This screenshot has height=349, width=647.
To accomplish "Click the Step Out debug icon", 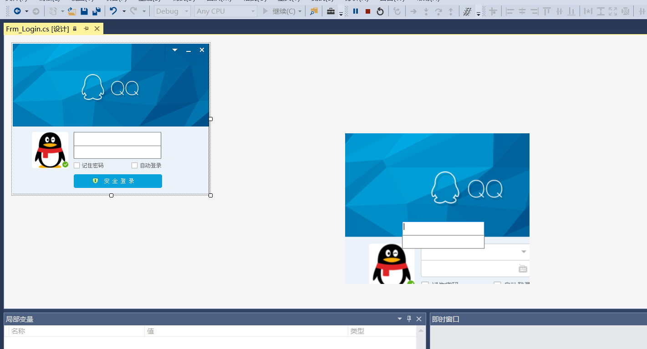I will [x=451, y=11].
